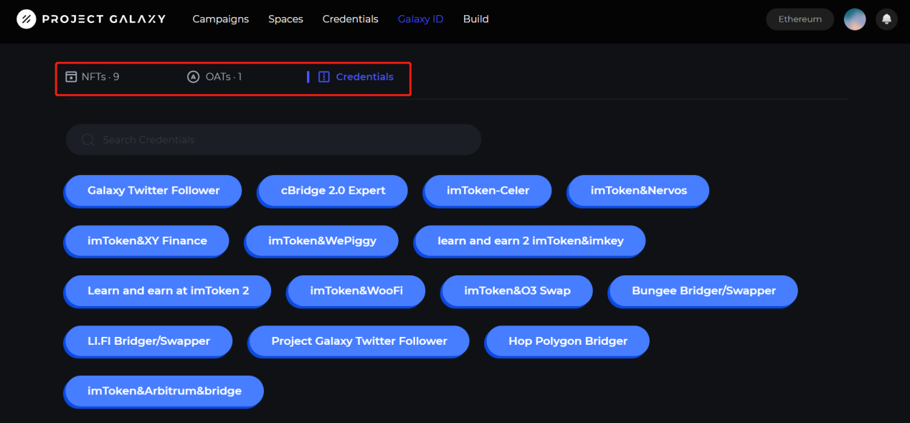The image size is (910, 423).
Task: Click the NFTs tab icon
Action: [x=71, y=77]
